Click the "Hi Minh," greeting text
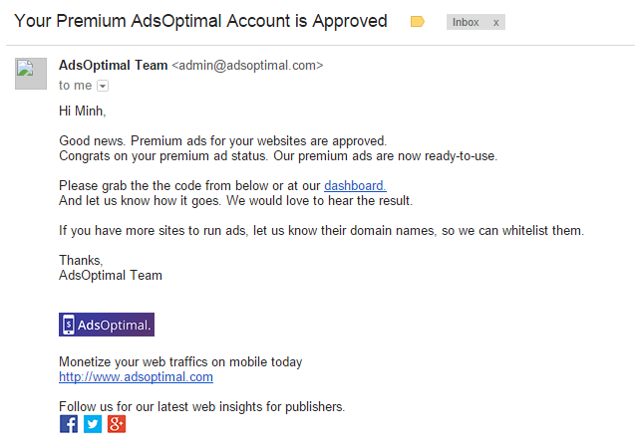 82,111
